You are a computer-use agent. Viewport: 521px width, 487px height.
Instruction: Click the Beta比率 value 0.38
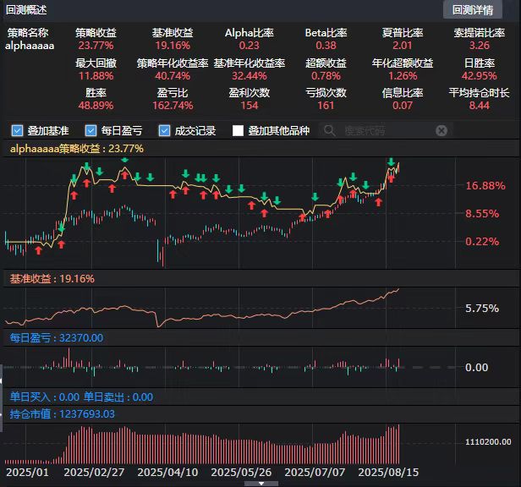point(326,46)
